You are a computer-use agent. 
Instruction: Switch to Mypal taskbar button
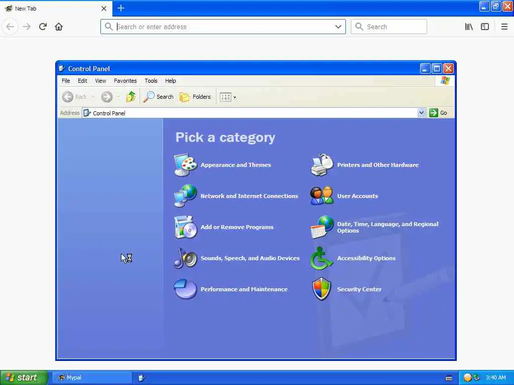[x=92, y=377]
